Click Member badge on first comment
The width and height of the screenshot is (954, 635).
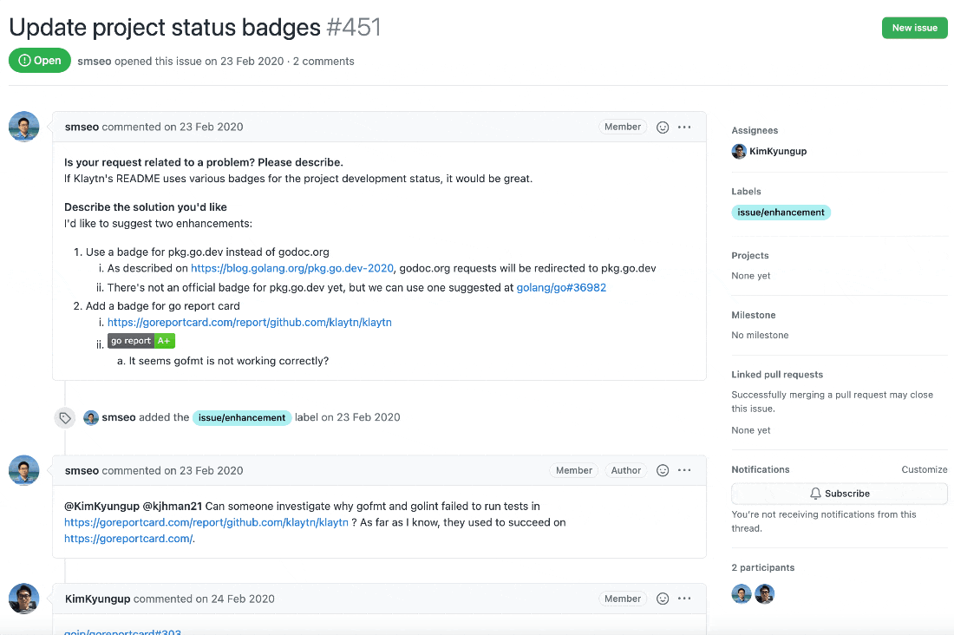[623, 128]
